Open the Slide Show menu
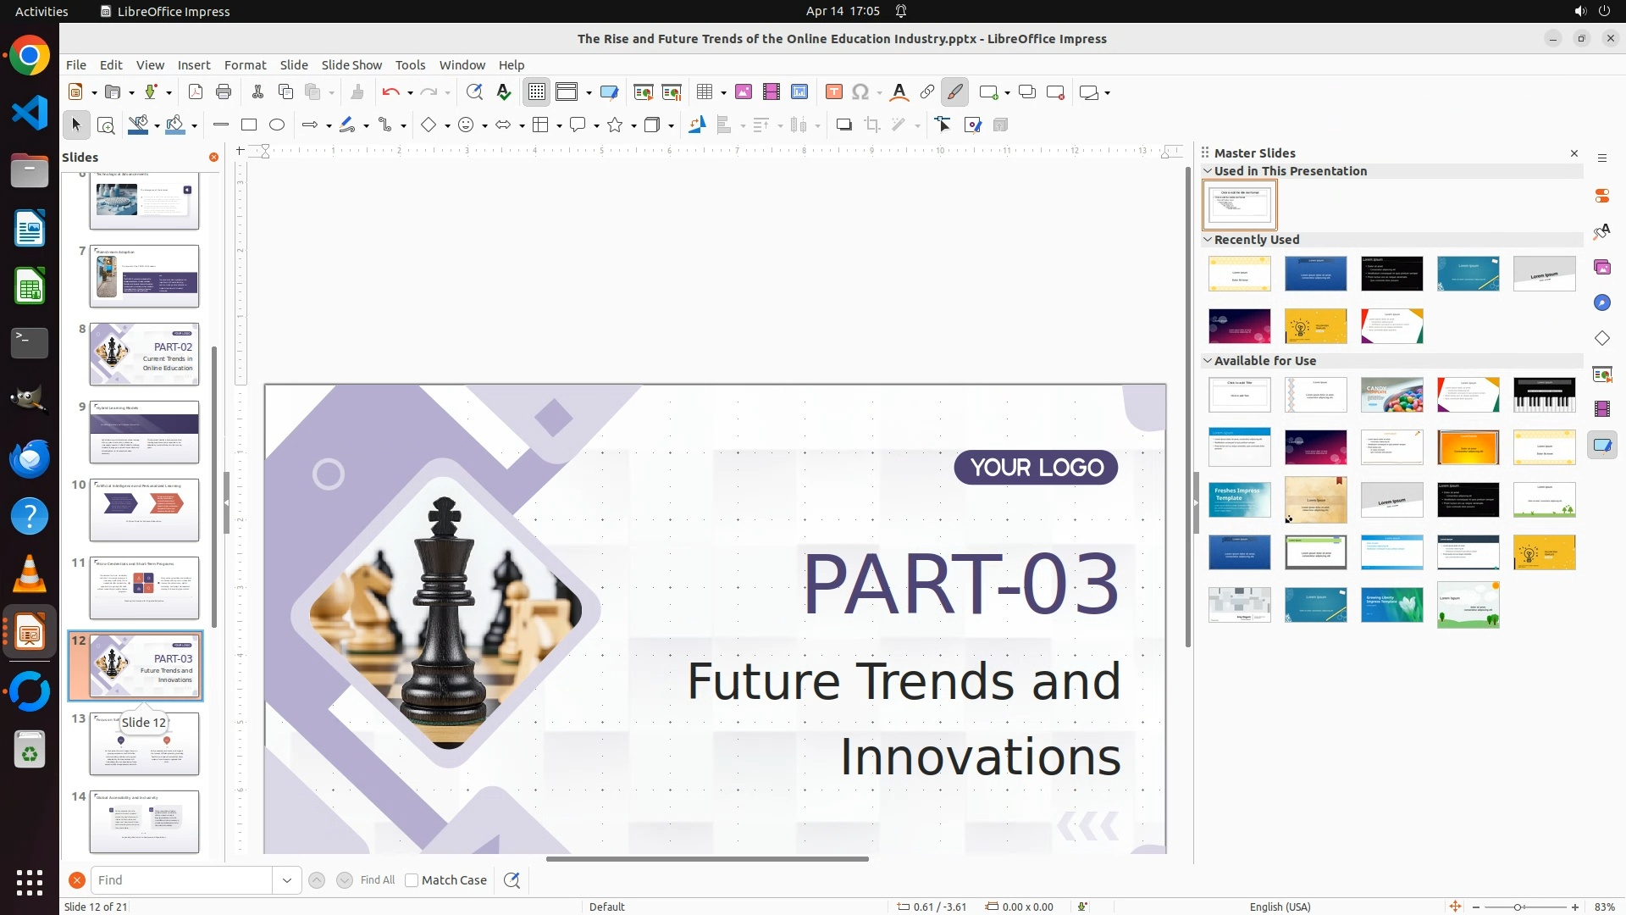 [351, 65]
